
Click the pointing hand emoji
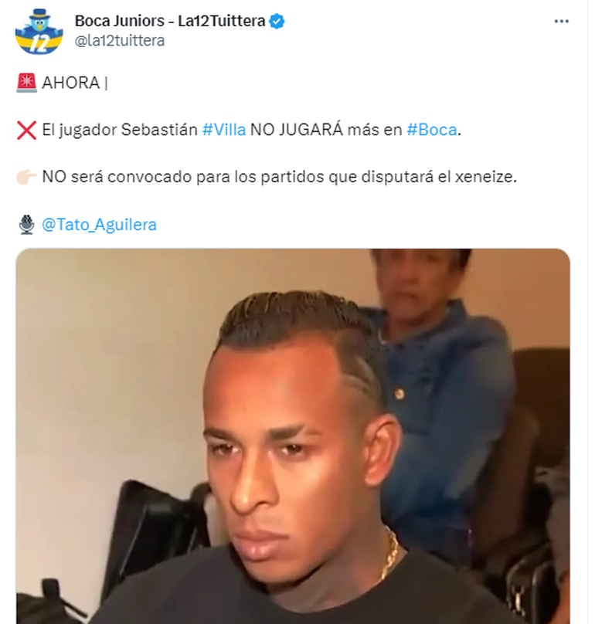[27, 177]
